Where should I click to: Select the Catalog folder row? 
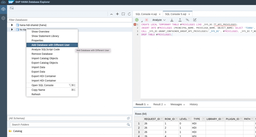point(70,131)
